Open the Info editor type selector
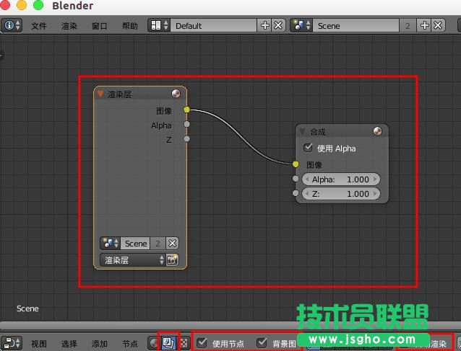Image resolution: width=461 pixels, height=351 pixels. 12,25
